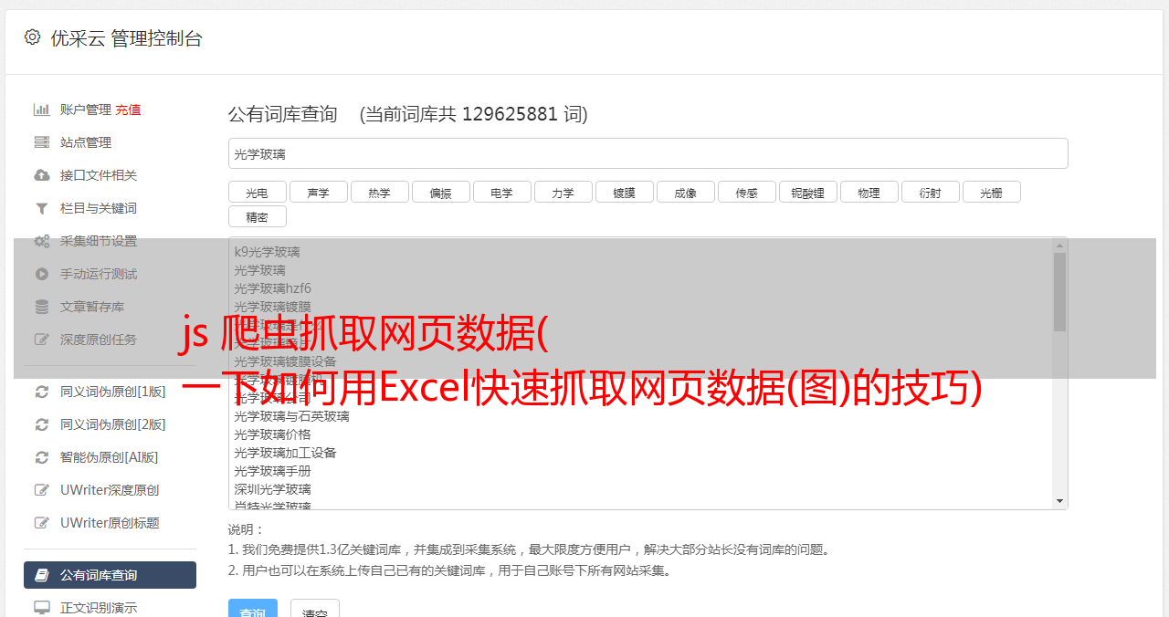This screenshot has width=1169, height=617.
Task: Select the 镀膜 tag button
Action: (625, 192)
